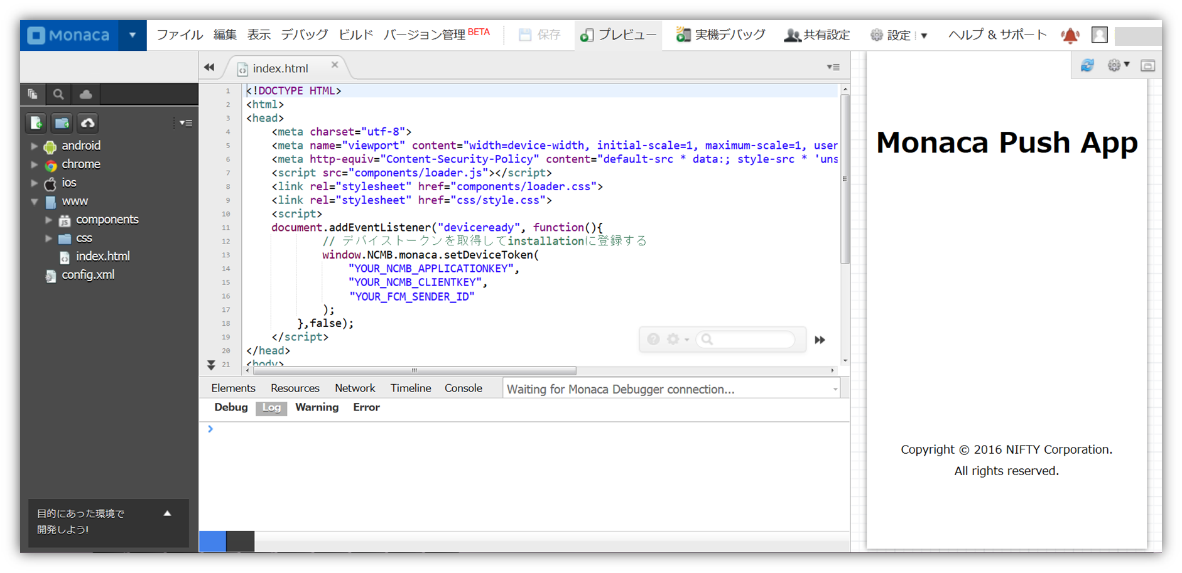
Task: Click the プレビュー preview button
Action: [618, 35]
